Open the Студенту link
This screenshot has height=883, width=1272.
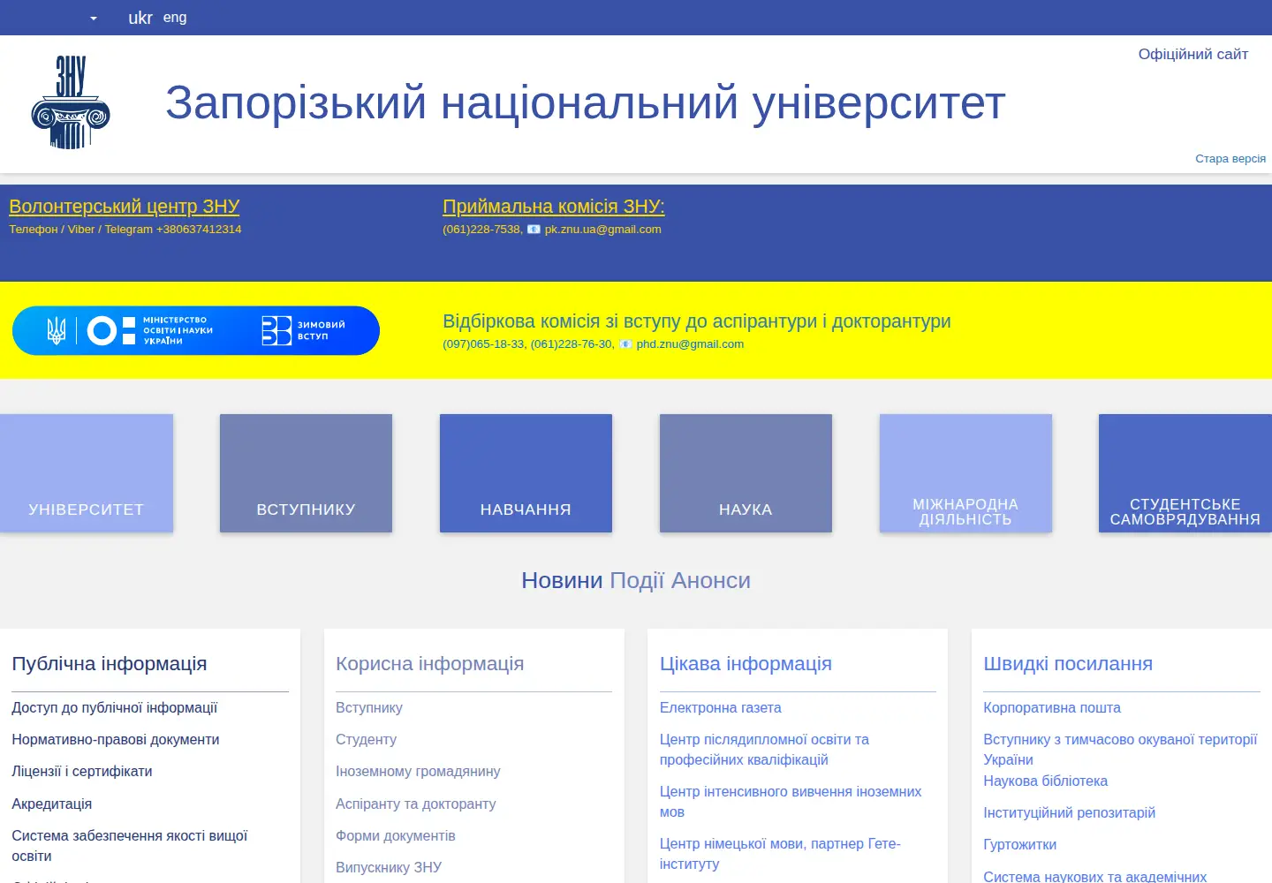(x=367, y=740)
